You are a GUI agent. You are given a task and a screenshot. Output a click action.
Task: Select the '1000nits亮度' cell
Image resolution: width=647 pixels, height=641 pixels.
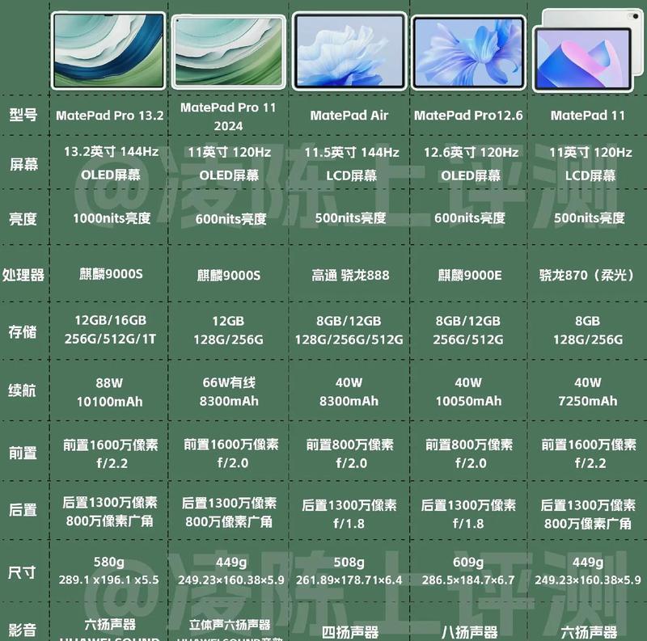[112, 218]
